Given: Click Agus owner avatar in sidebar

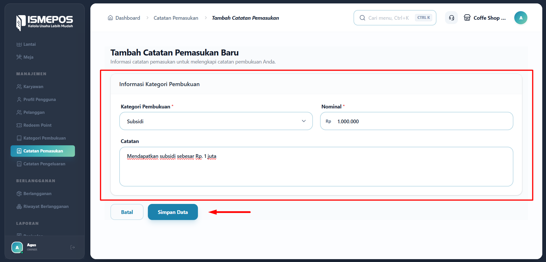Looking at the screenshot, I should pyautogui.click(x=17, y=247).
